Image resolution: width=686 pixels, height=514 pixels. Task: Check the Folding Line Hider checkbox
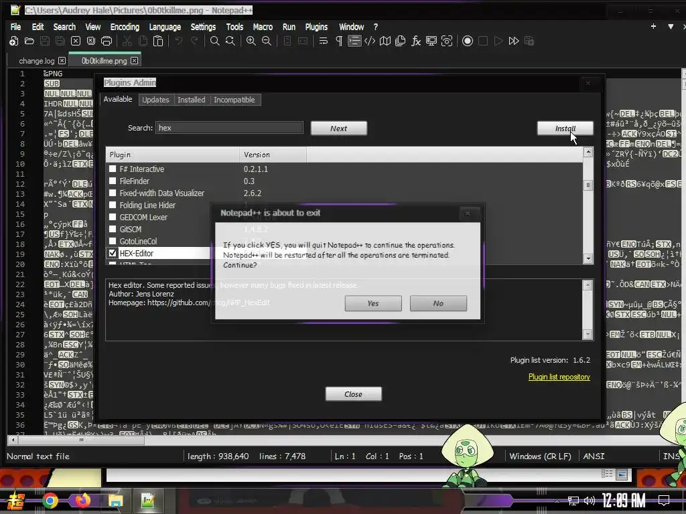pyautogui.click(x=113, y=205)
